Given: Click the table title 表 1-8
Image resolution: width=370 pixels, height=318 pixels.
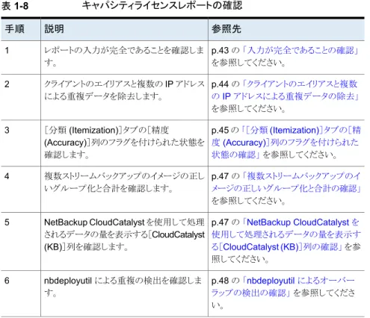Looking at the screenshot, I should click(15, 6).
